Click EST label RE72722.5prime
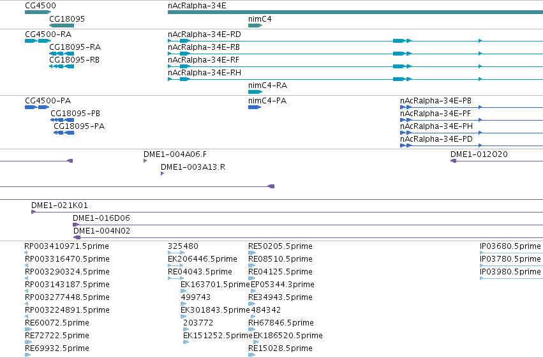The image size is (543, 358). click(x=57, y=336)
